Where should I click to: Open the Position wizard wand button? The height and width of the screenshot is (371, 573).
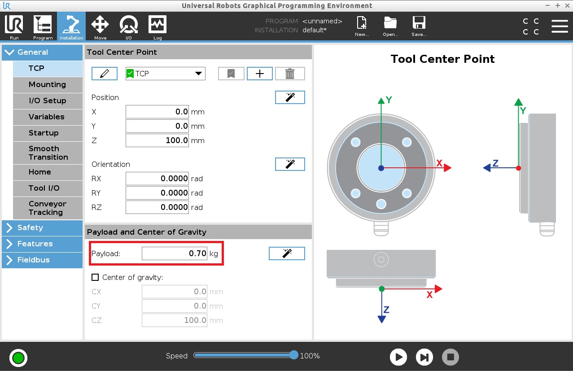[x=290, y=97]
